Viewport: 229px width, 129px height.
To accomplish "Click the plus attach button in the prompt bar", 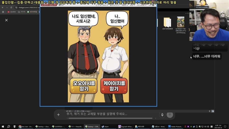I will pyautogui.click(x=59, y=115).
